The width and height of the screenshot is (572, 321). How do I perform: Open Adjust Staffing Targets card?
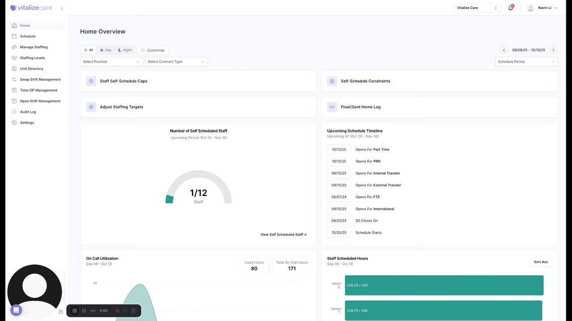pyautogui.click(x=198, y=107)
